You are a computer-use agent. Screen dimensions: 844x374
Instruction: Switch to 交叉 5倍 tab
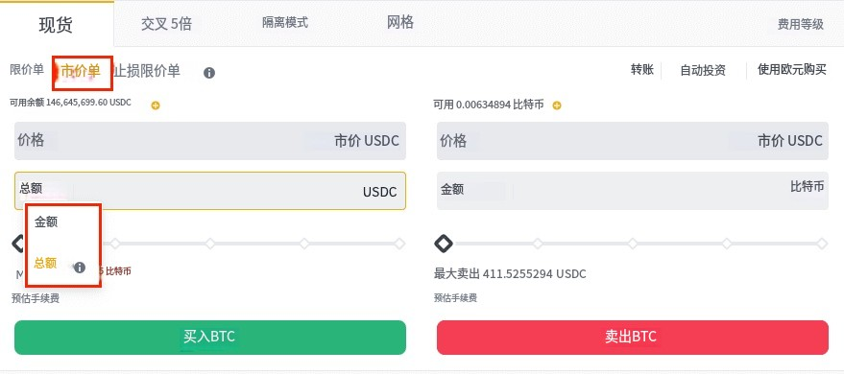pos(166,24)
